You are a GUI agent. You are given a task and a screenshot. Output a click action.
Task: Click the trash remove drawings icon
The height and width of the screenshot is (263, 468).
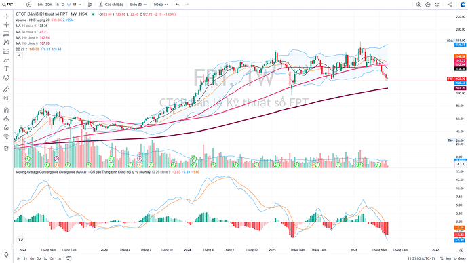click(6, 148)
